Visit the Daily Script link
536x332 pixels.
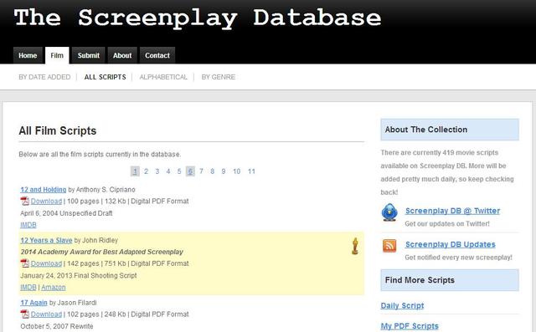pyautogui.click(x=402, y=306)
